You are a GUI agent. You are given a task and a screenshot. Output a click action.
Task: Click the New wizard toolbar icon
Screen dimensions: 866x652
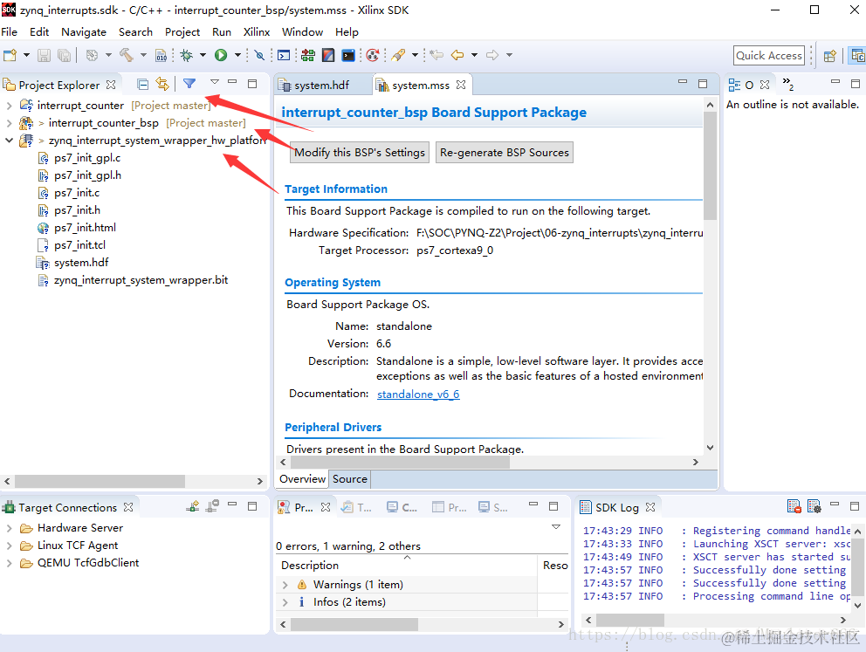(x=10, y=55)
